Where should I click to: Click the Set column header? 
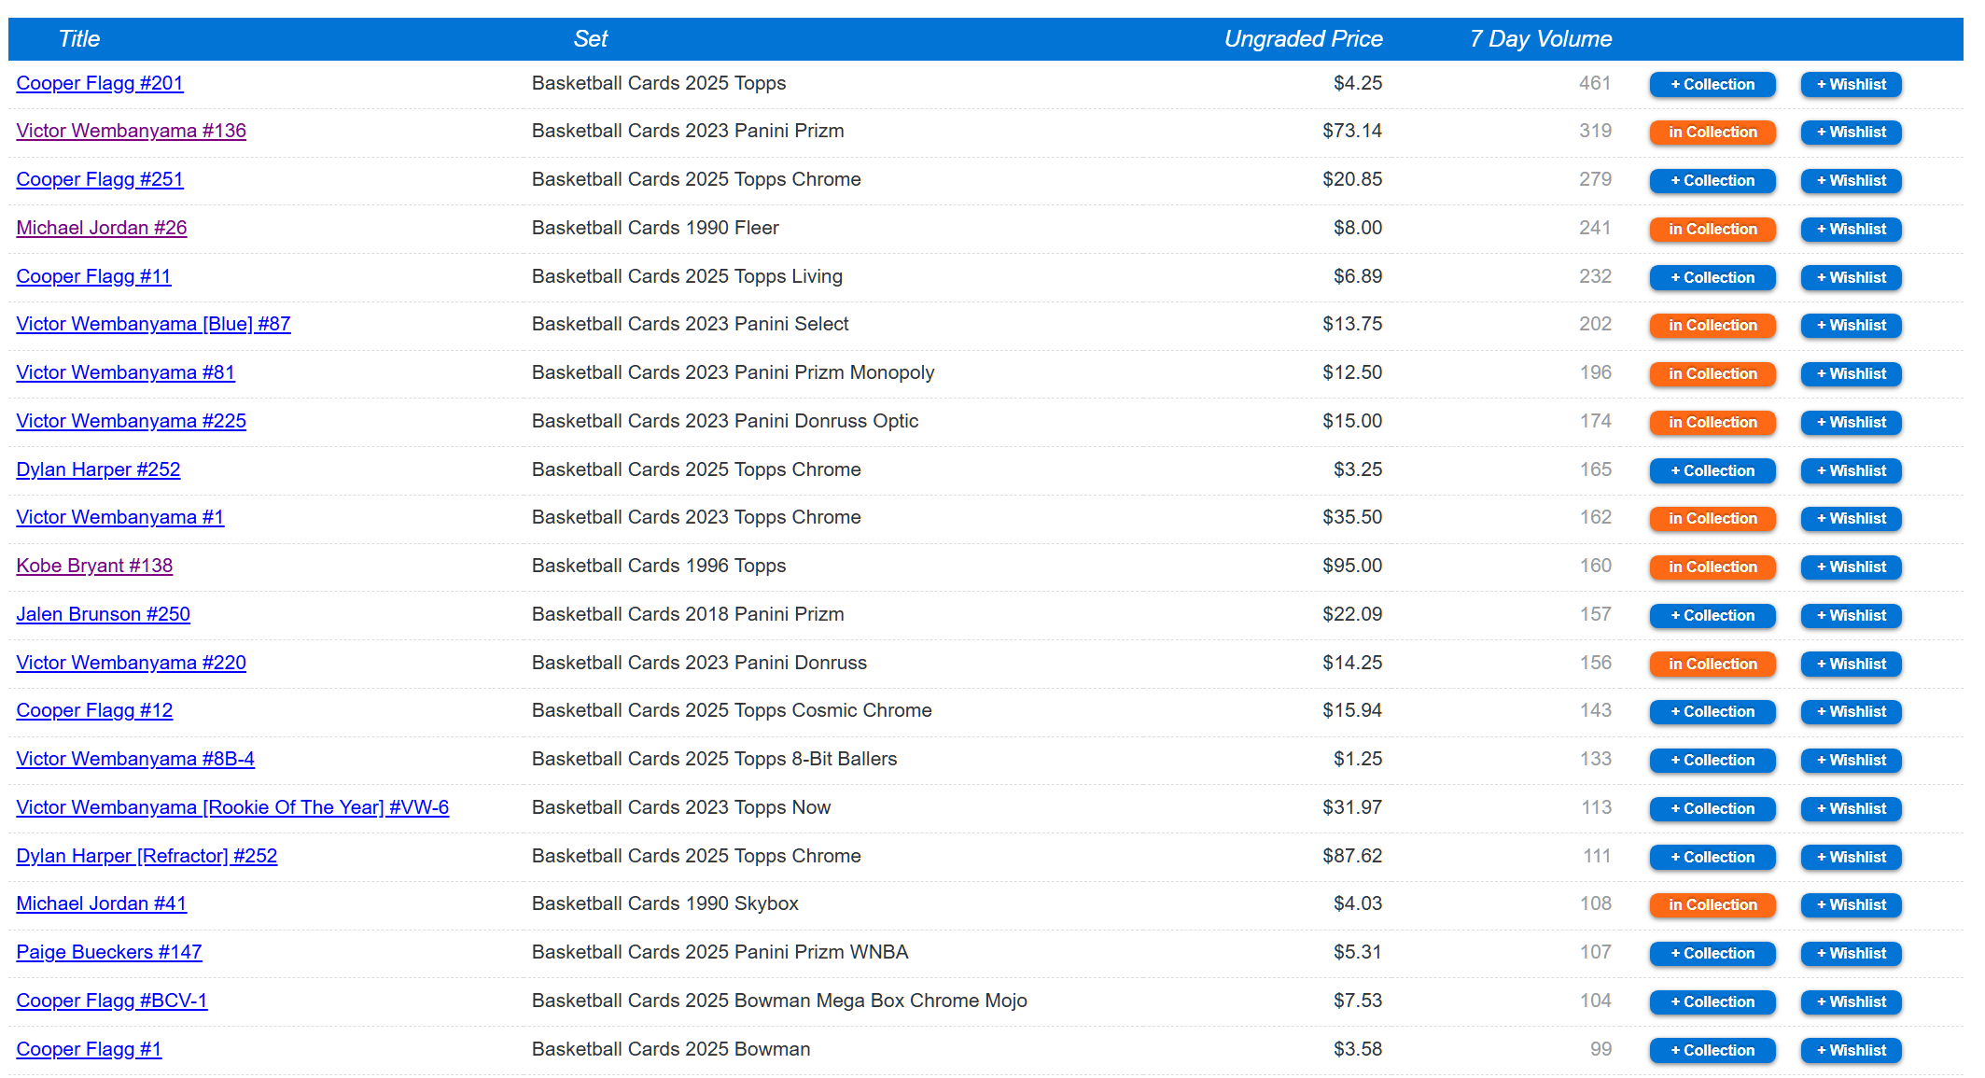[591, 39]
